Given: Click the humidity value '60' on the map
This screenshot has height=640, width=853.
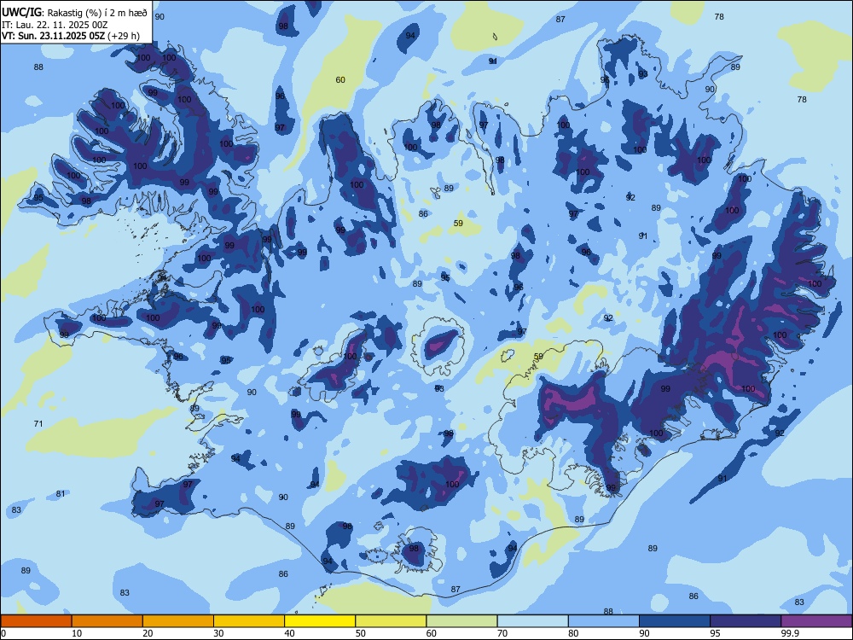Looking at the screenshot, I should [x=340, y=80].
